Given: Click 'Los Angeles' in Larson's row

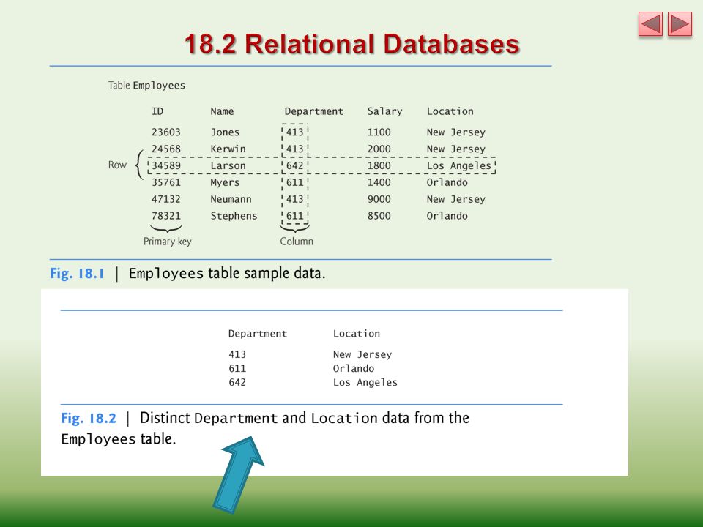Looking at the screenshot, I should click(x=459, y=166).
